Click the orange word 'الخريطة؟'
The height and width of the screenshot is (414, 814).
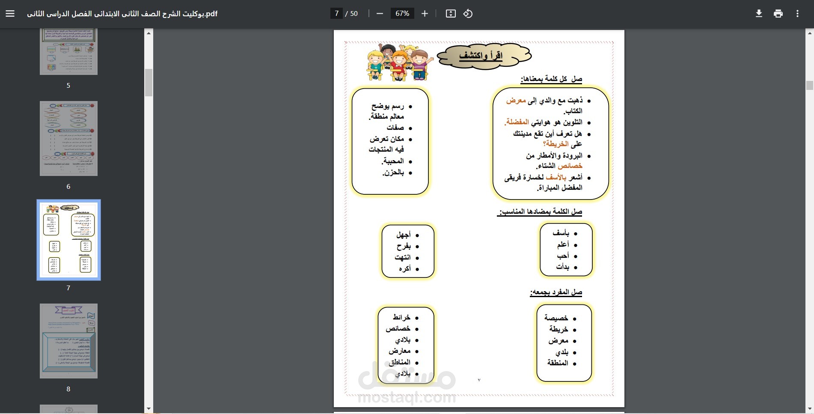click(x=556, y=144)
